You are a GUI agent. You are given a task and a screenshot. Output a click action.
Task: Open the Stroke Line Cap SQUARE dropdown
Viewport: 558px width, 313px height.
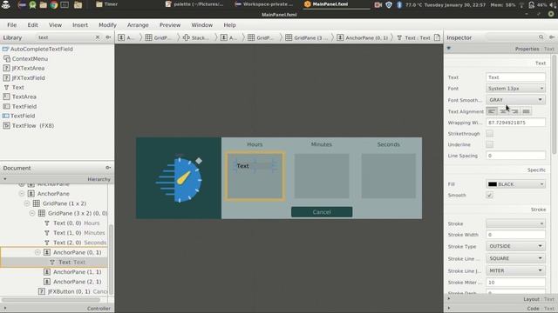click(x=515, y=258)
